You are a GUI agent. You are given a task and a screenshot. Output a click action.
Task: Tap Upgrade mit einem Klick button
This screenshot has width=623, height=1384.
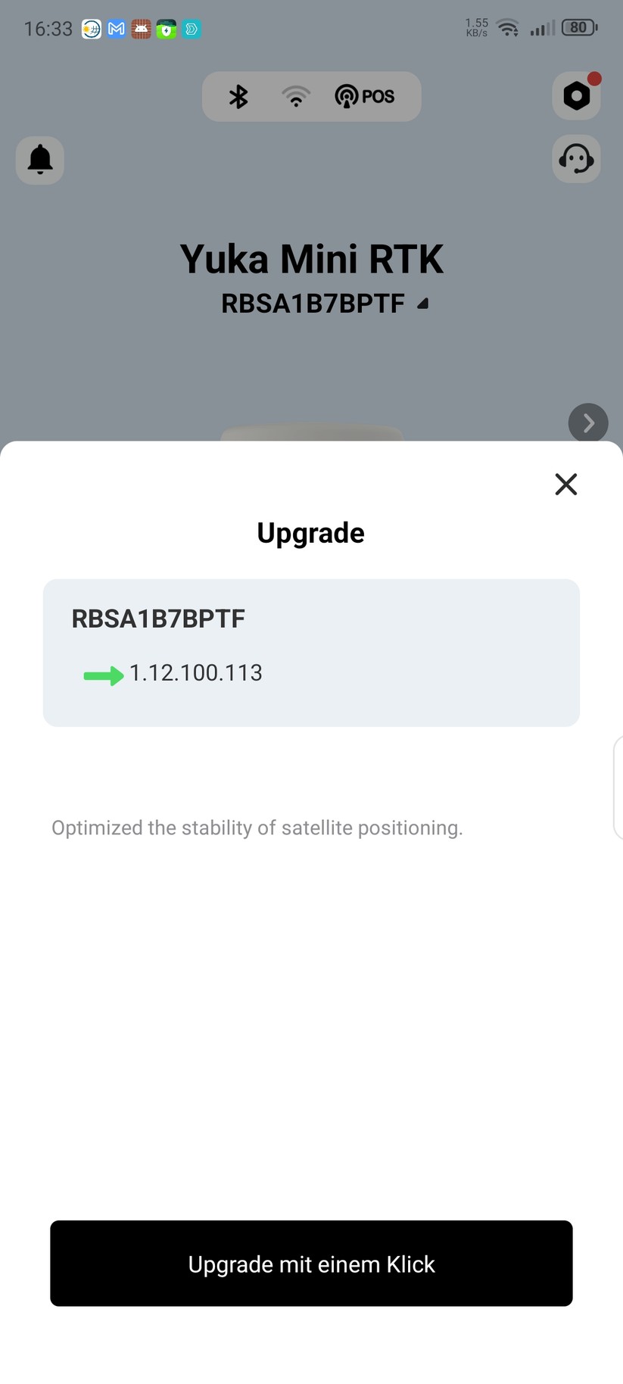[311, 1264]
